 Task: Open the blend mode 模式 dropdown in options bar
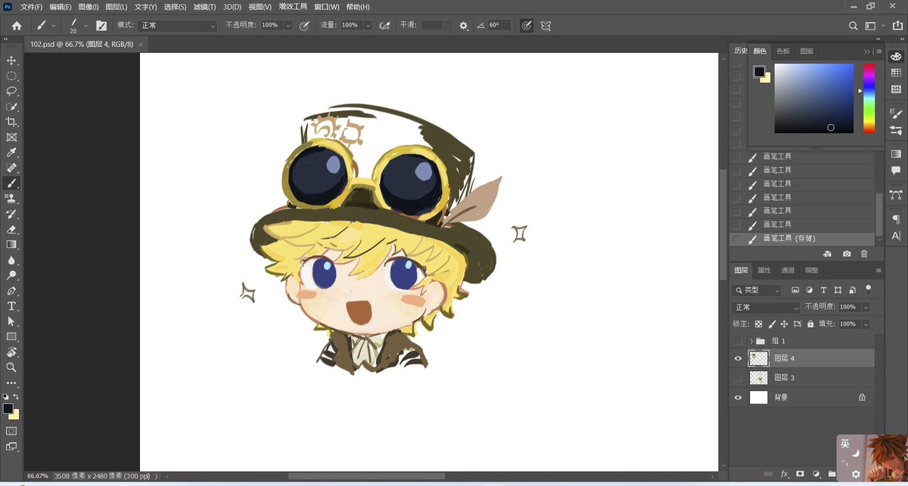click(178, 25)
